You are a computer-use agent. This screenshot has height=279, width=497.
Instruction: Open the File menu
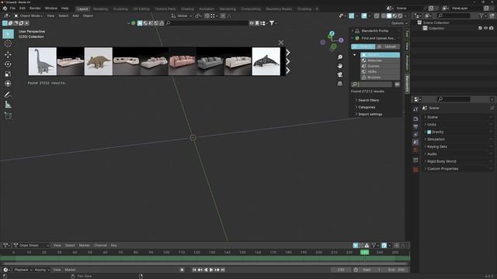click(x=12, y=9)
